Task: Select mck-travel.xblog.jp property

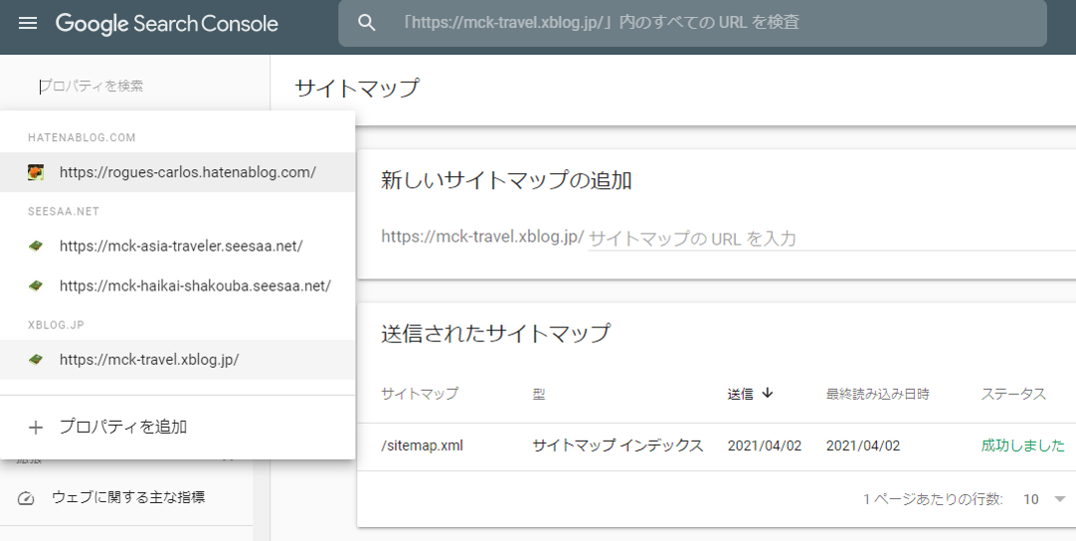Action: click(x=177, y=360)
